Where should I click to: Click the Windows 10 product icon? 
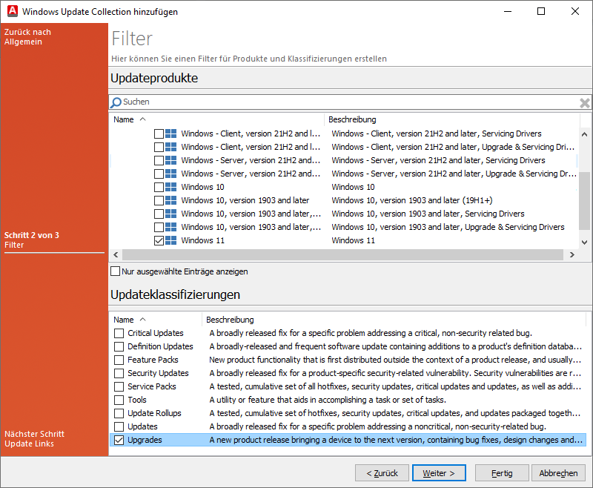173,186
